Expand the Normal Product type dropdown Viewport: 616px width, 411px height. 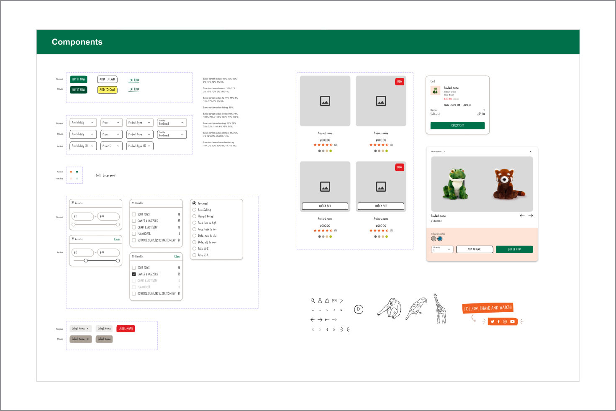[139, 123]
